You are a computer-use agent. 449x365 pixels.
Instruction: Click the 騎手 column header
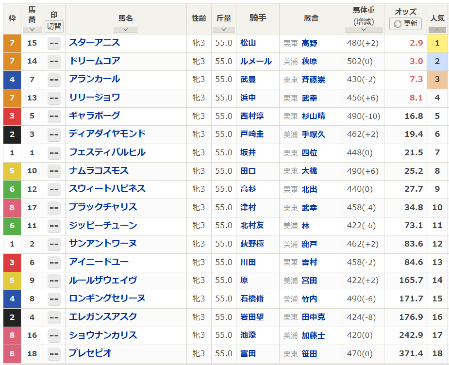pyautogui.click(x=258, y=18)
